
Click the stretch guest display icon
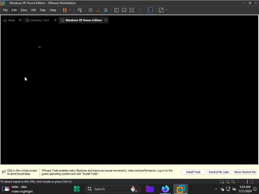pyautogui.click(x=161, y=10)
